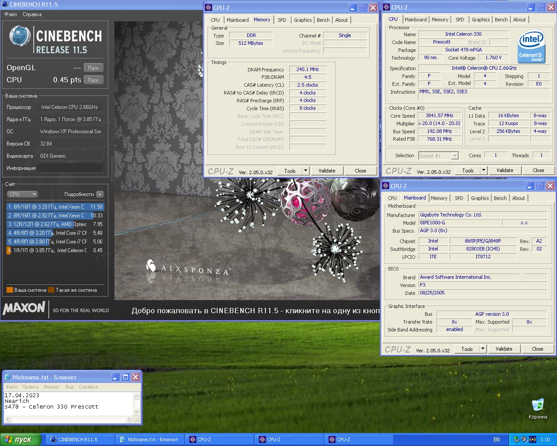Viewport: 557px width, 446px height.
Task: Click the Cinebench title bar icon
Action: (5, 4)
